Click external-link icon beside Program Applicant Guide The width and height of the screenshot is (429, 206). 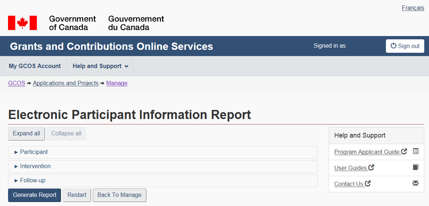(404, 152)
